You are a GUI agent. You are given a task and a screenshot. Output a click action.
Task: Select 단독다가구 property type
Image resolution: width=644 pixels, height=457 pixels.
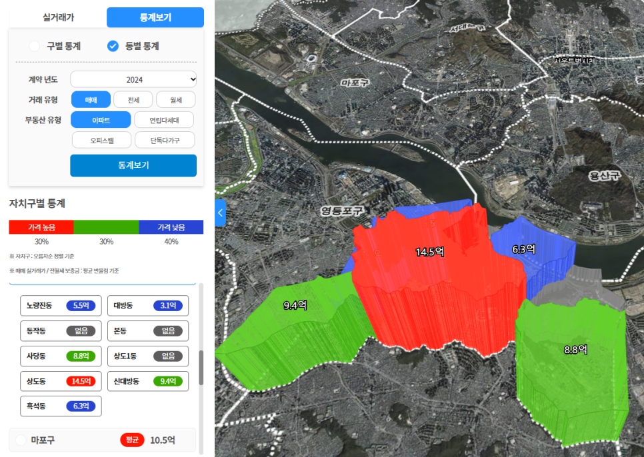pyautogui.click(x=165, y=140)
